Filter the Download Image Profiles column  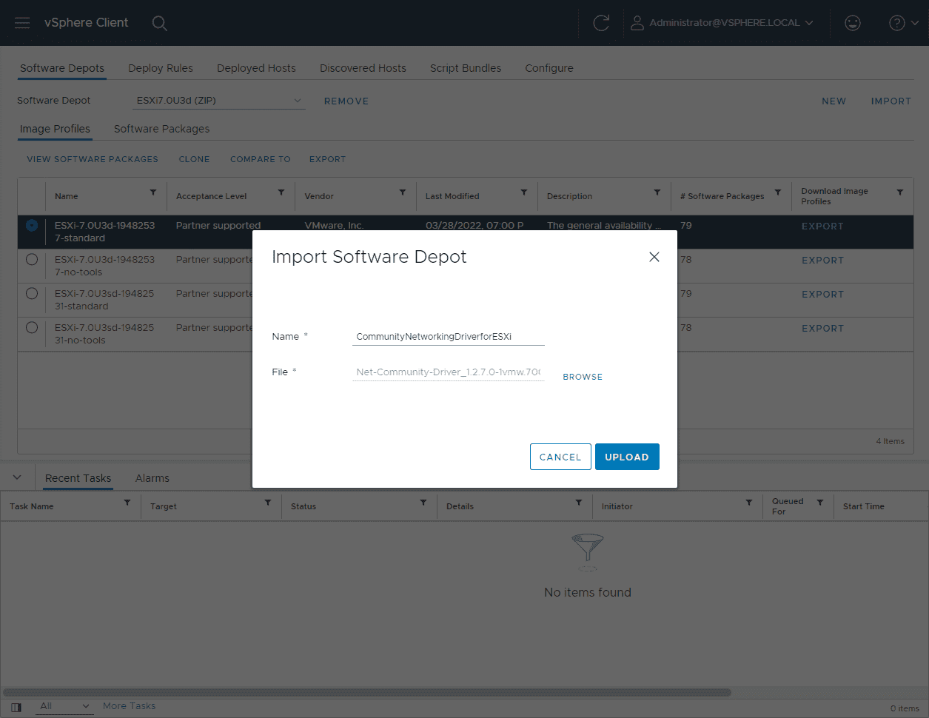(x=900, y=192)
